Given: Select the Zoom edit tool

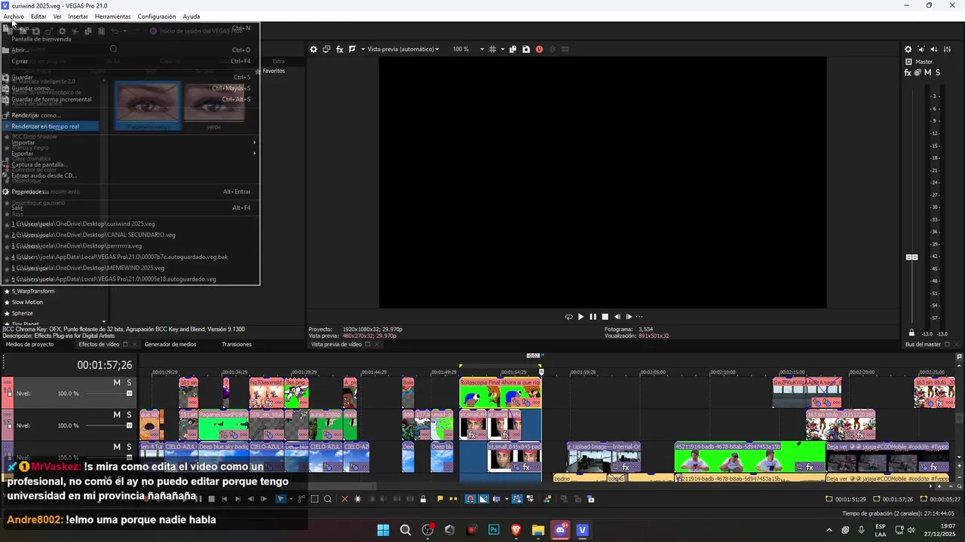Looking at the screenshot, I should pos(327,498).
